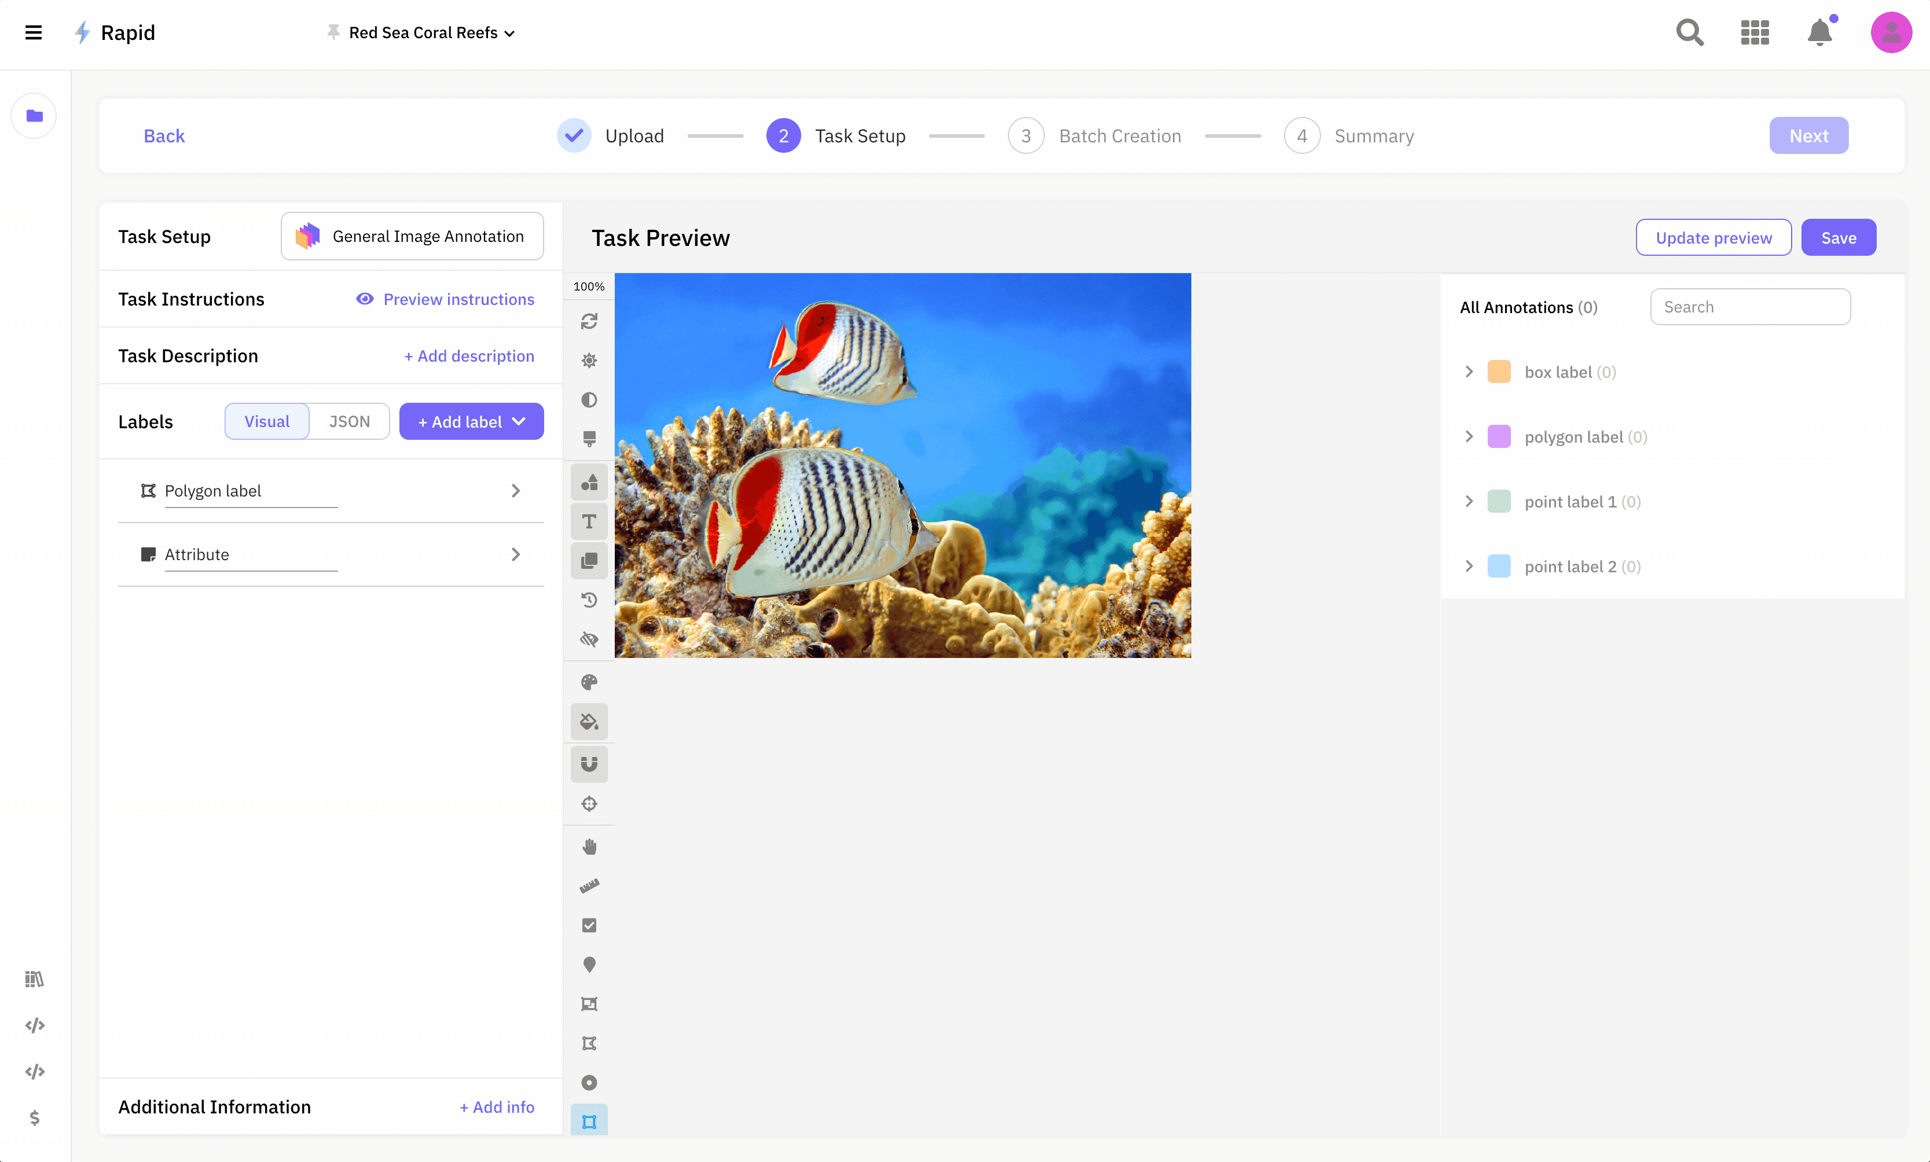Expand the box label annotation group
Screen dimensions: 1930x1162
point(1469,372)
